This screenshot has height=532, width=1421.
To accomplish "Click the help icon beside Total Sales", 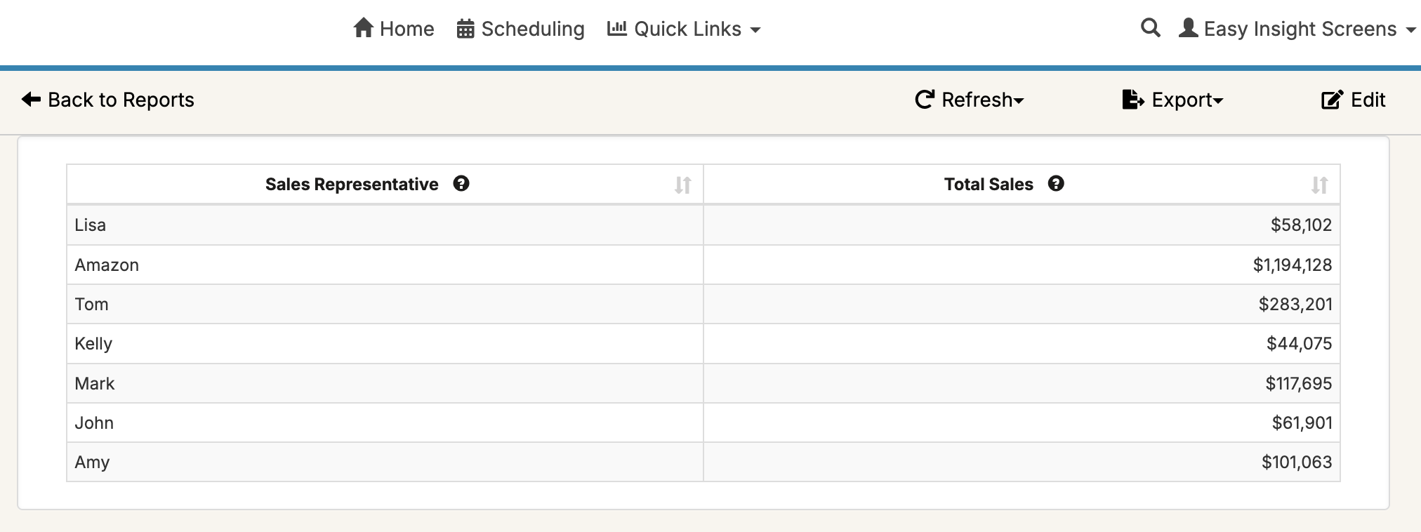I will [1056, 184].
